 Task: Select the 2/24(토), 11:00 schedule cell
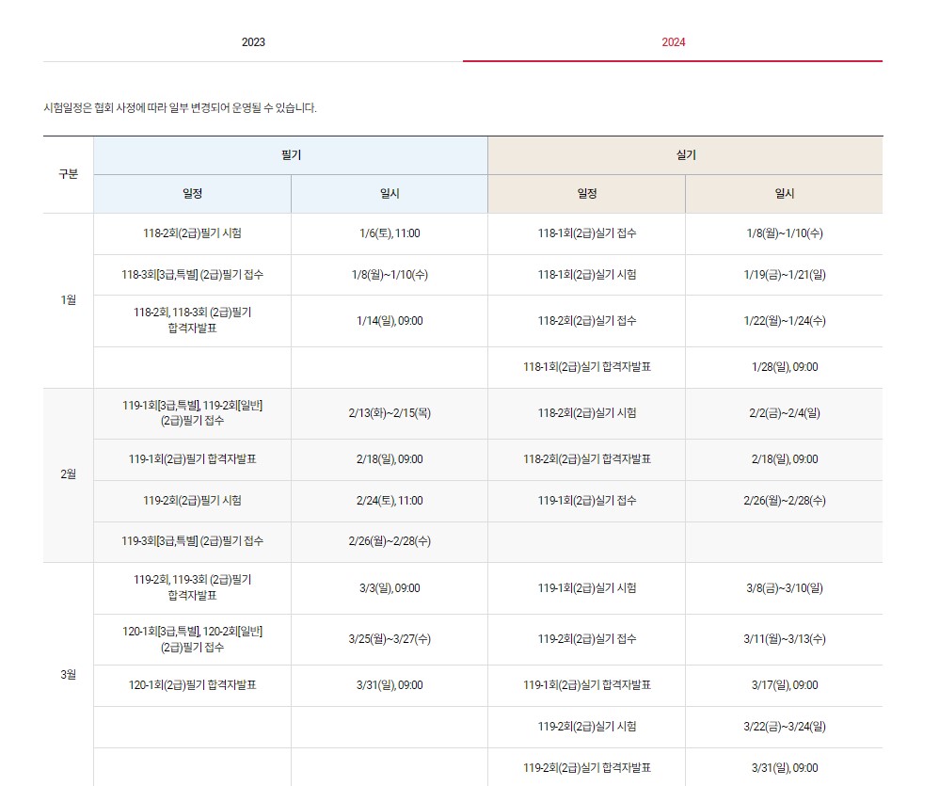390,501
